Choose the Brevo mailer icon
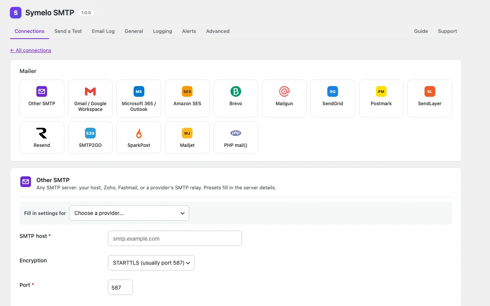Viewport: 490px width, 306px height. [236, 91]
